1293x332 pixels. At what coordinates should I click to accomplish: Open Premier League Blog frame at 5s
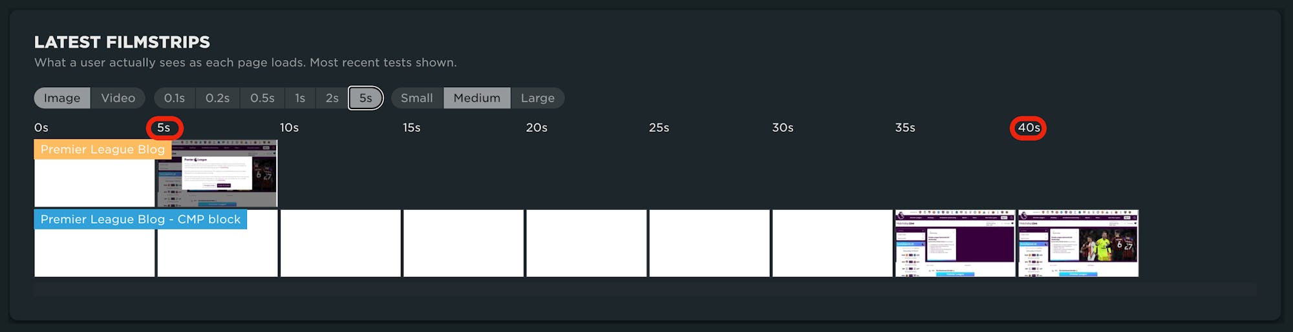[217, 174]
